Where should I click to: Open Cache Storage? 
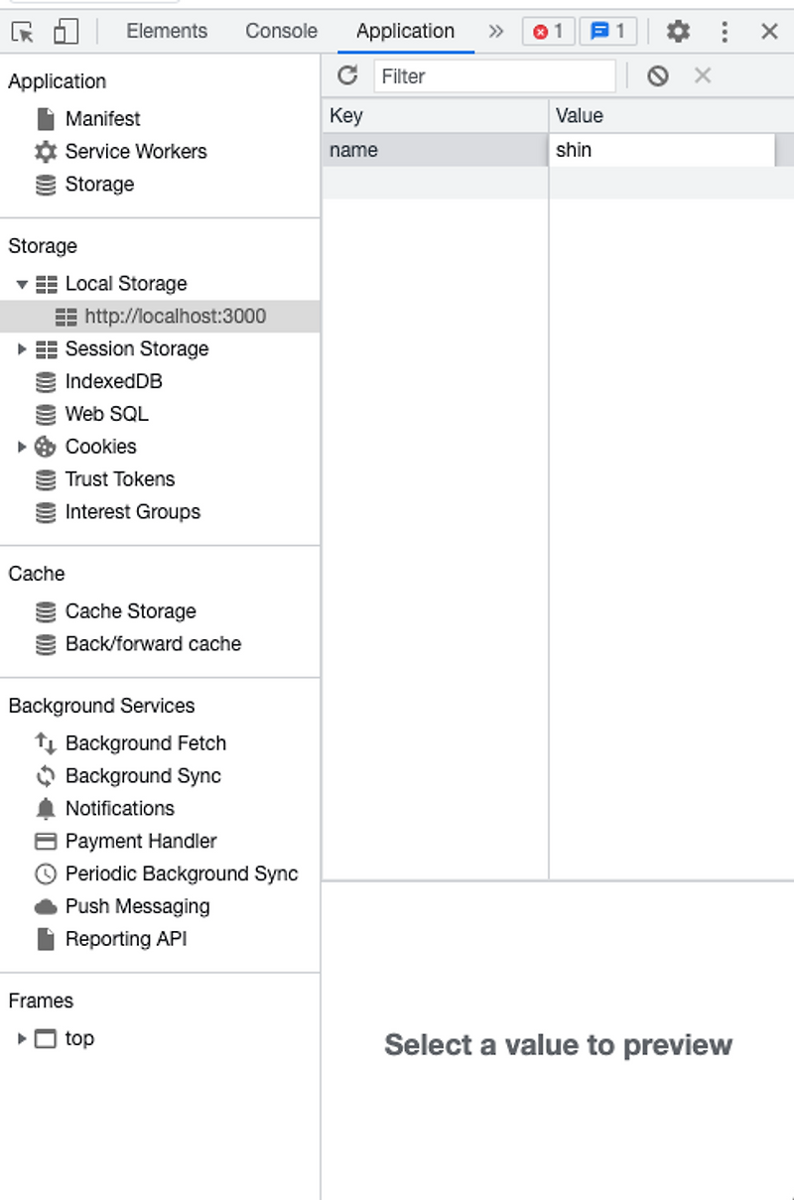click(130, 610)
